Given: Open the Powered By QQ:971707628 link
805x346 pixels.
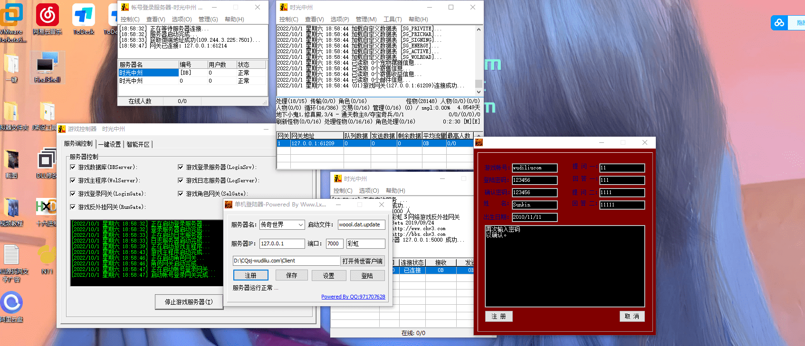Looking at the screenshot, I should coord(353,297).
